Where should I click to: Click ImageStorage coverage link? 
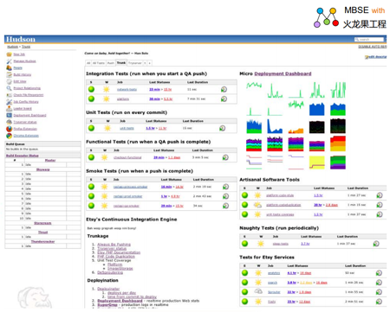pos(120,269)
